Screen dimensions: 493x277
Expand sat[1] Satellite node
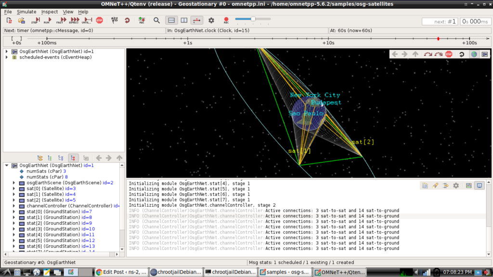tap(14, 194)
